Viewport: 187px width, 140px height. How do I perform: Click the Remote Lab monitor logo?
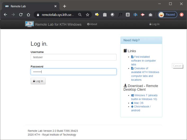[x=29, y=24]
